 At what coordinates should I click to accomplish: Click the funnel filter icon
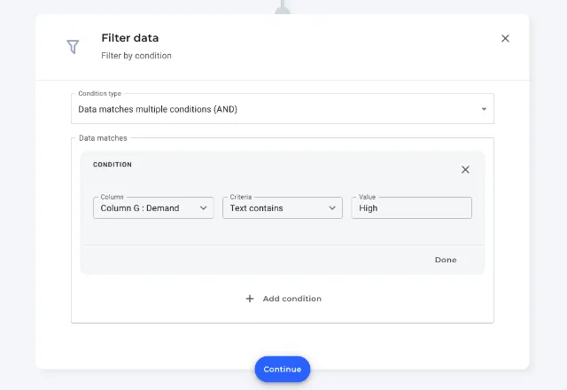coord(73,47)
